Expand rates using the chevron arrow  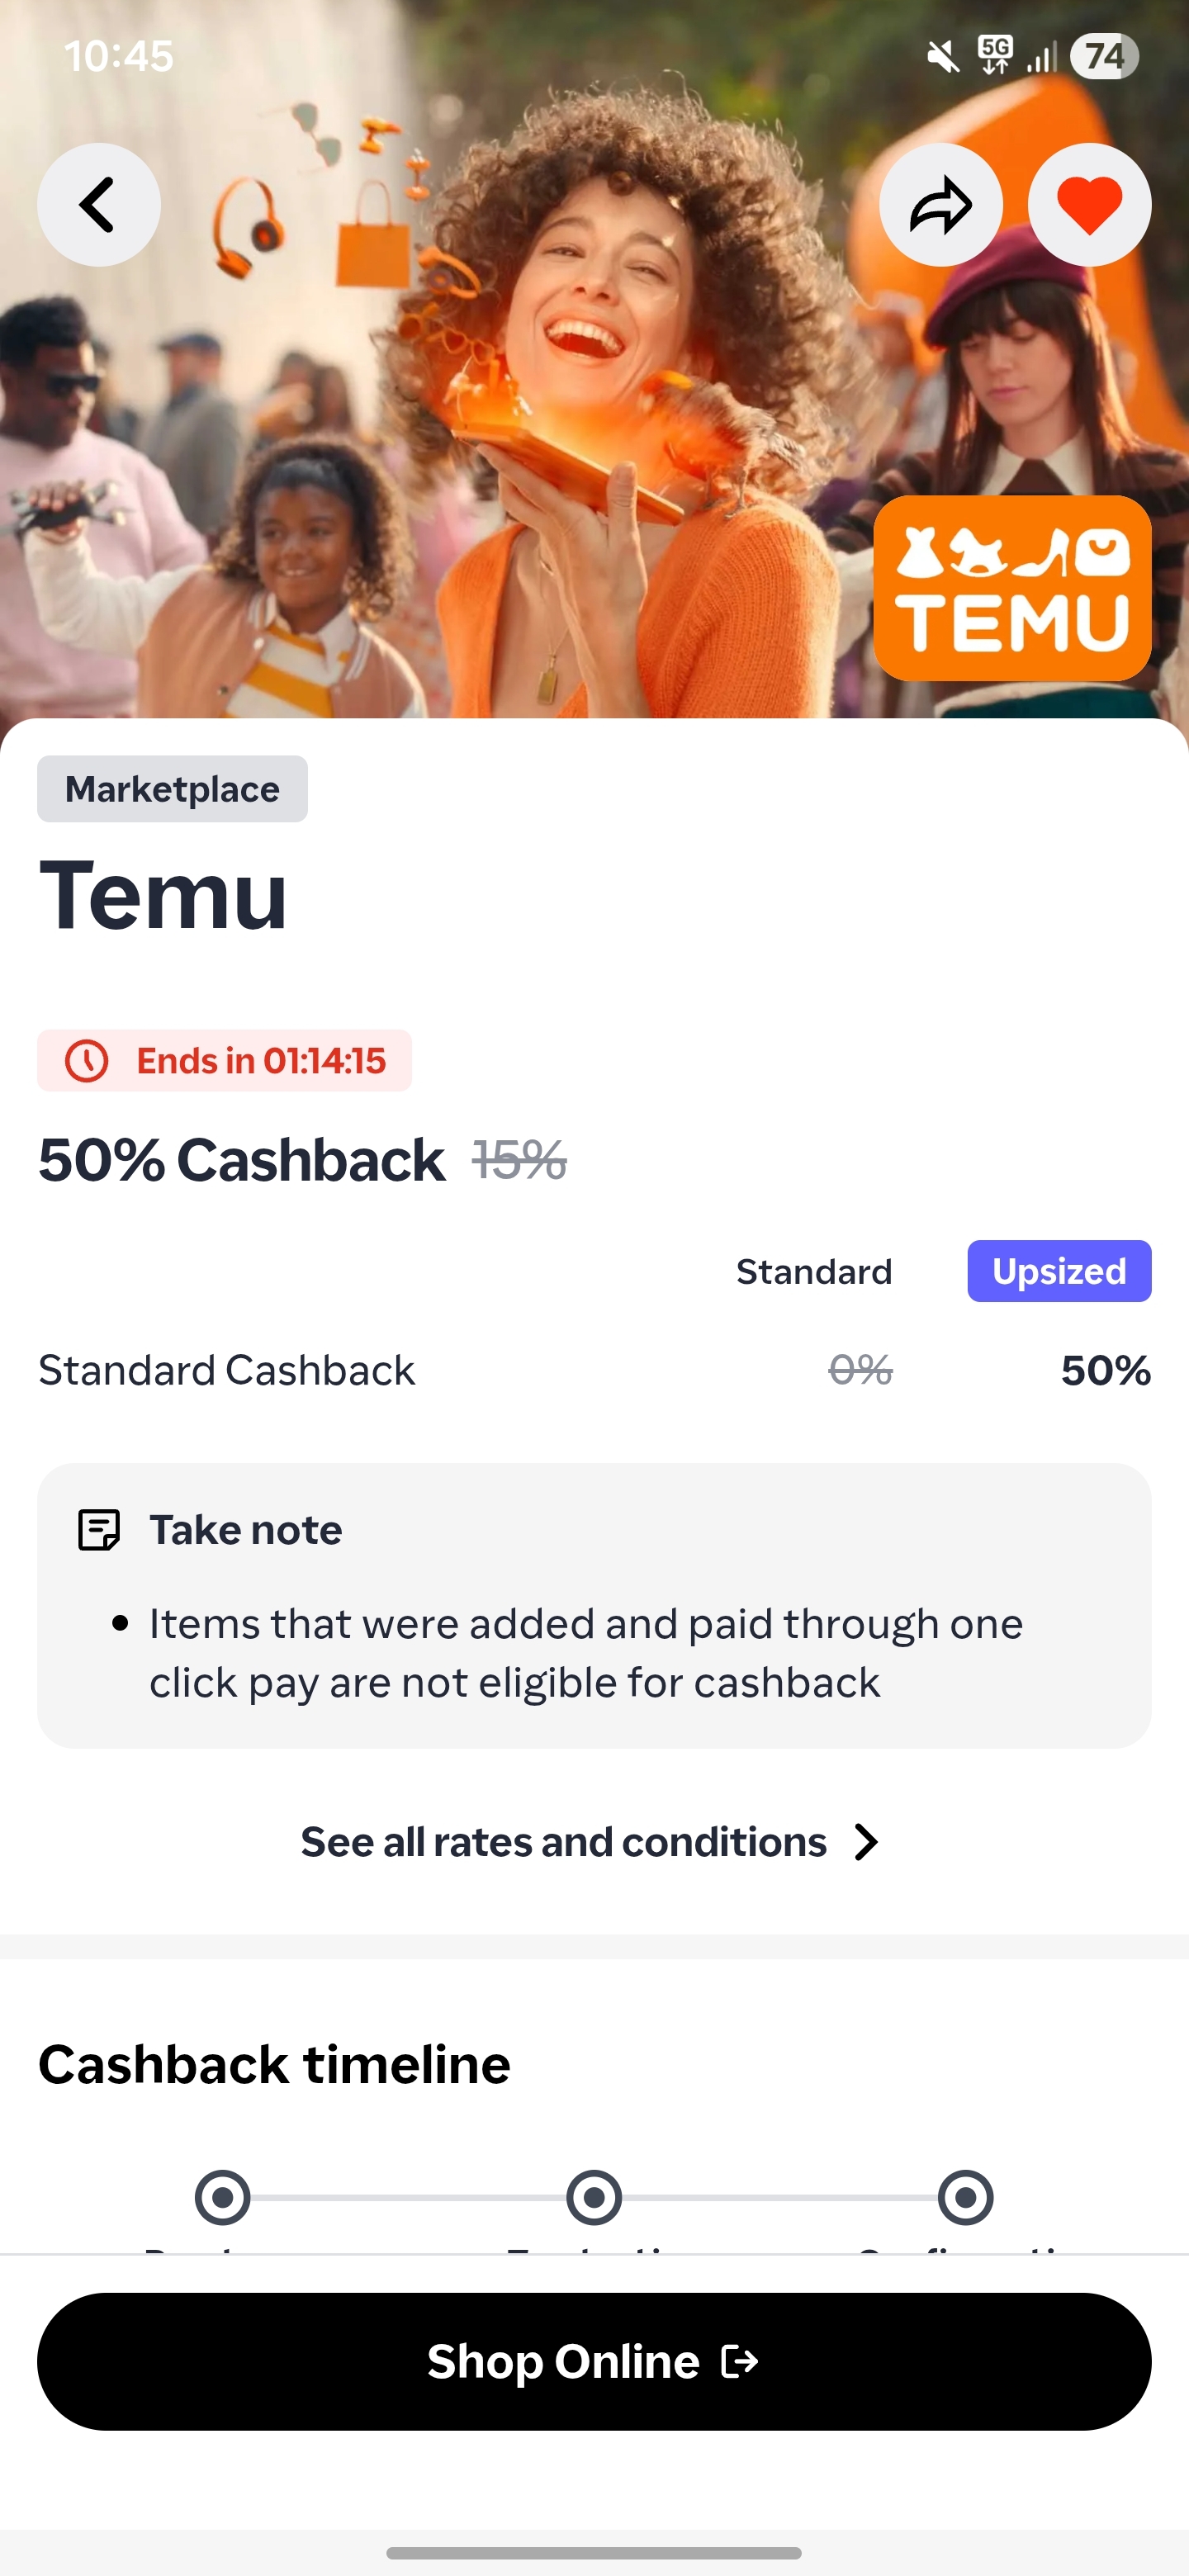867,1842
